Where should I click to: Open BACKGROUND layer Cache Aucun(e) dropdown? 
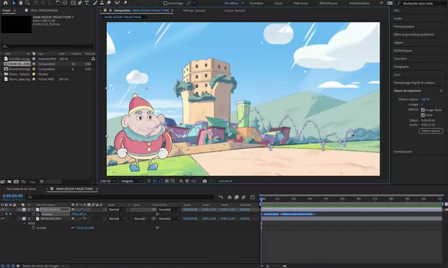[x=141, y=219]
